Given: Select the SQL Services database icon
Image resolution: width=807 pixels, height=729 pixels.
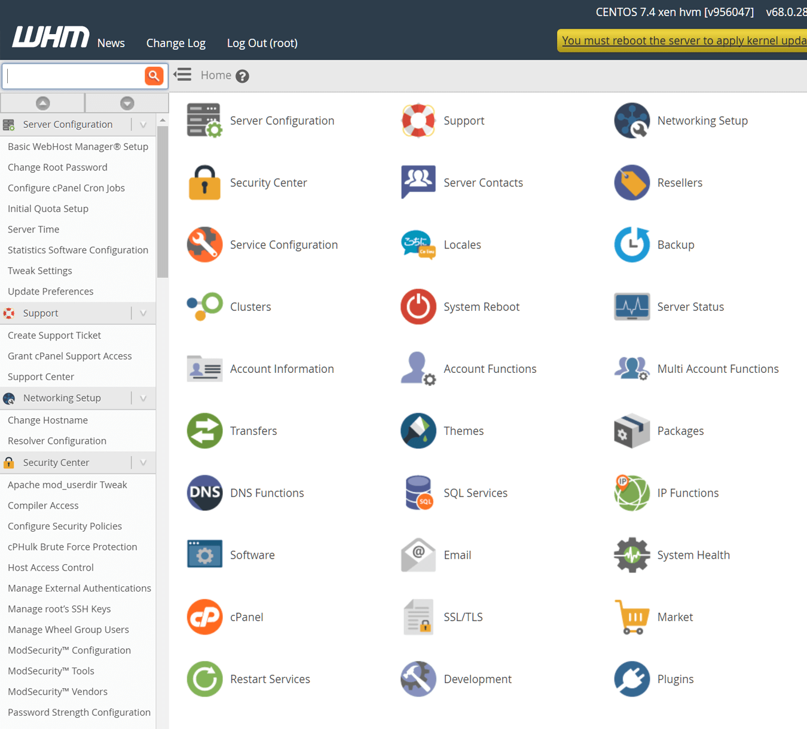Looking at the screenshot, I should point(418,492).
